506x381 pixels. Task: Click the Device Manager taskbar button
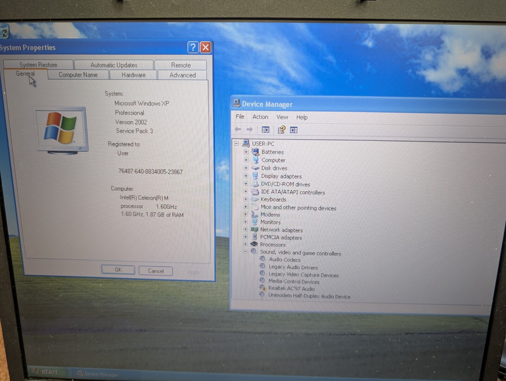(x=98, y=374)
